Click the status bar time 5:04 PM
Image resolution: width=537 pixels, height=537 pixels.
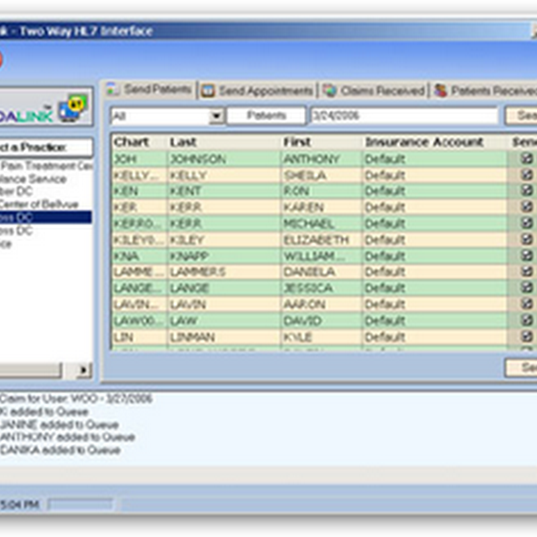coord(19,505)
